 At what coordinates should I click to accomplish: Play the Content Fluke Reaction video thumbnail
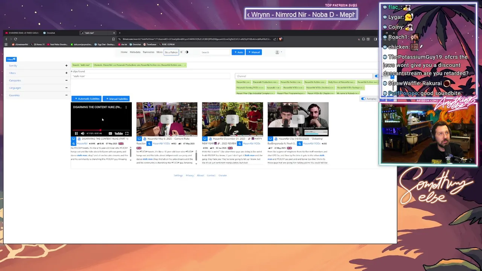(x=167, y=119)
